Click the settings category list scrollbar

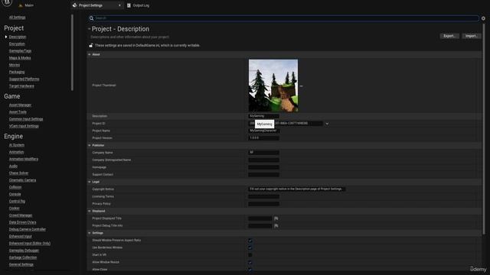pyautogui.click(x=72, y=53)
